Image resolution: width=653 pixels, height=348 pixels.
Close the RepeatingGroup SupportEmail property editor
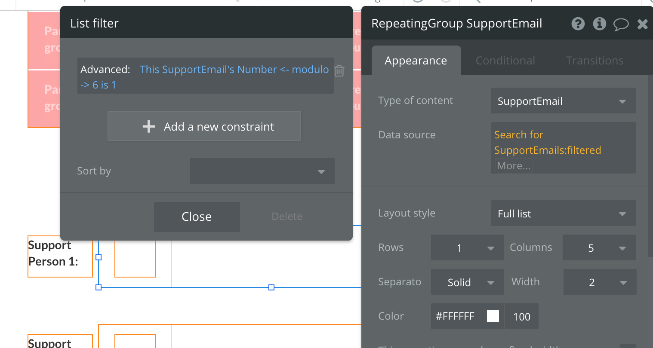(x=643, y=24)
